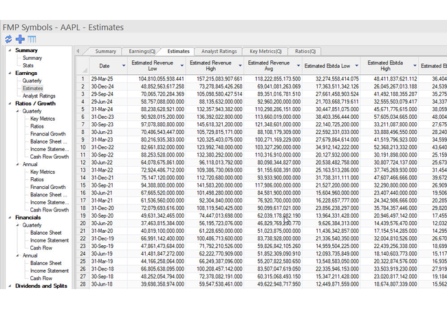Open Estimated Revenue Avg filter dropdown
Image resolution: width=447 pixels, height=309 pixels.
coord(298,66)
